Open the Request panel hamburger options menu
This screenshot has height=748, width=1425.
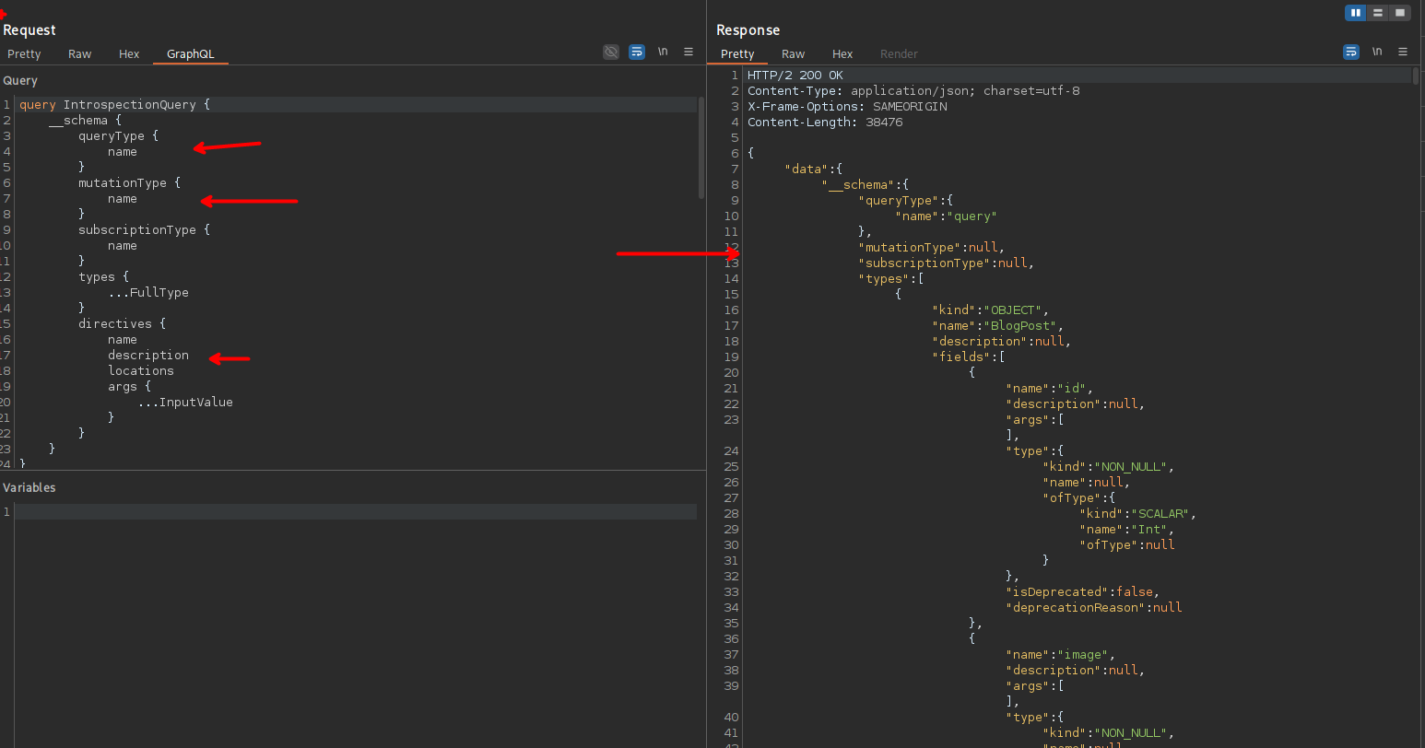[x=689, y=53]
